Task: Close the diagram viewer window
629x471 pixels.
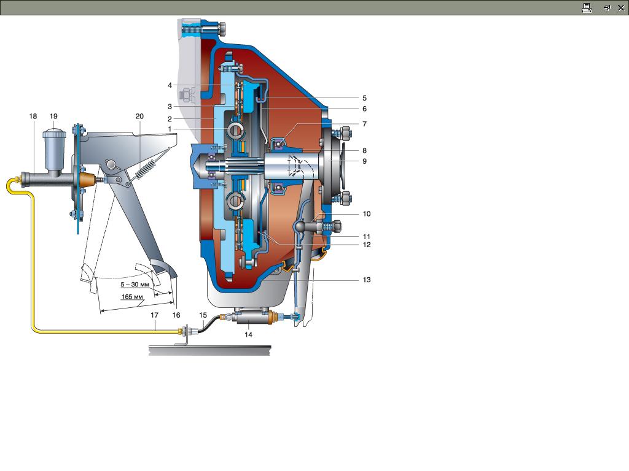Action: (x=620, y=8)
